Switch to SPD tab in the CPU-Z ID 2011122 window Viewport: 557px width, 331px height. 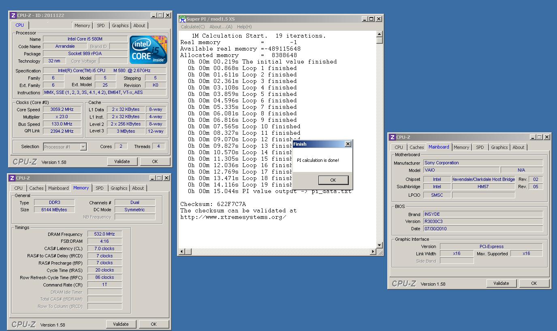pos(100,25)
